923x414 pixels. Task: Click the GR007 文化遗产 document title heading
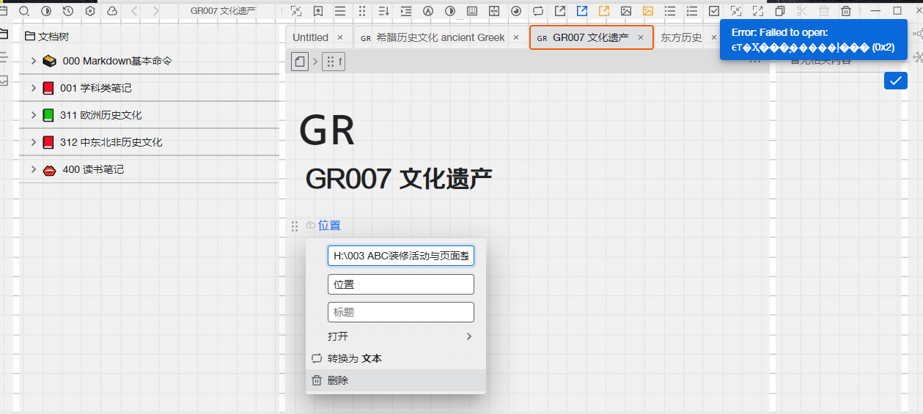pos(399,179)
